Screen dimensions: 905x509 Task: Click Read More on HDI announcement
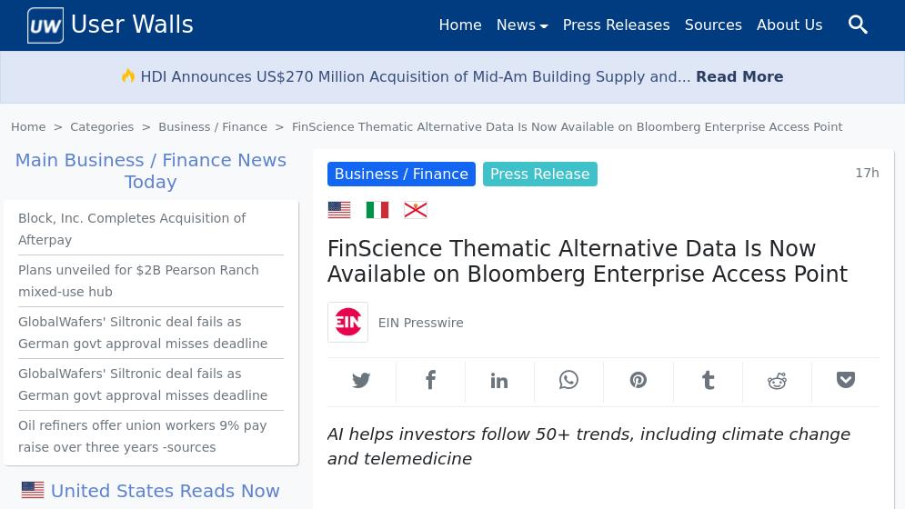[x=739, y=76]
